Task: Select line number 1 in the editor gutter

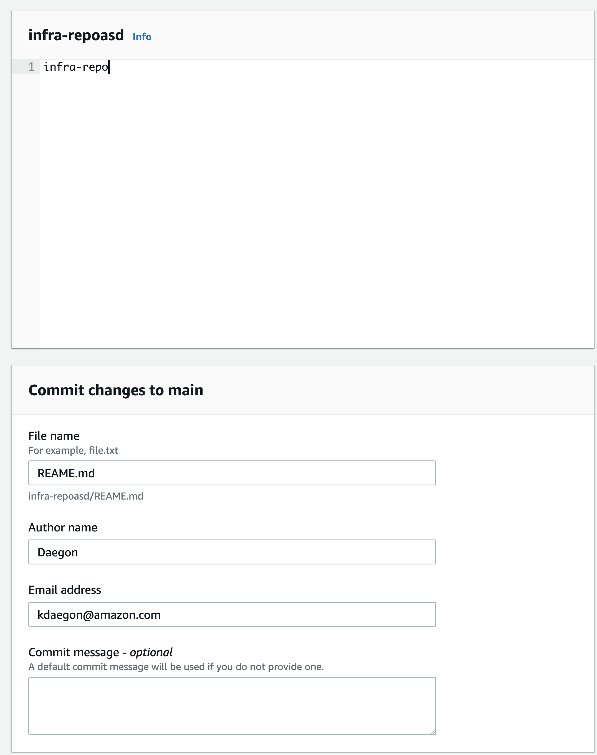Action: pyautogui.click(x=31, y=67)
